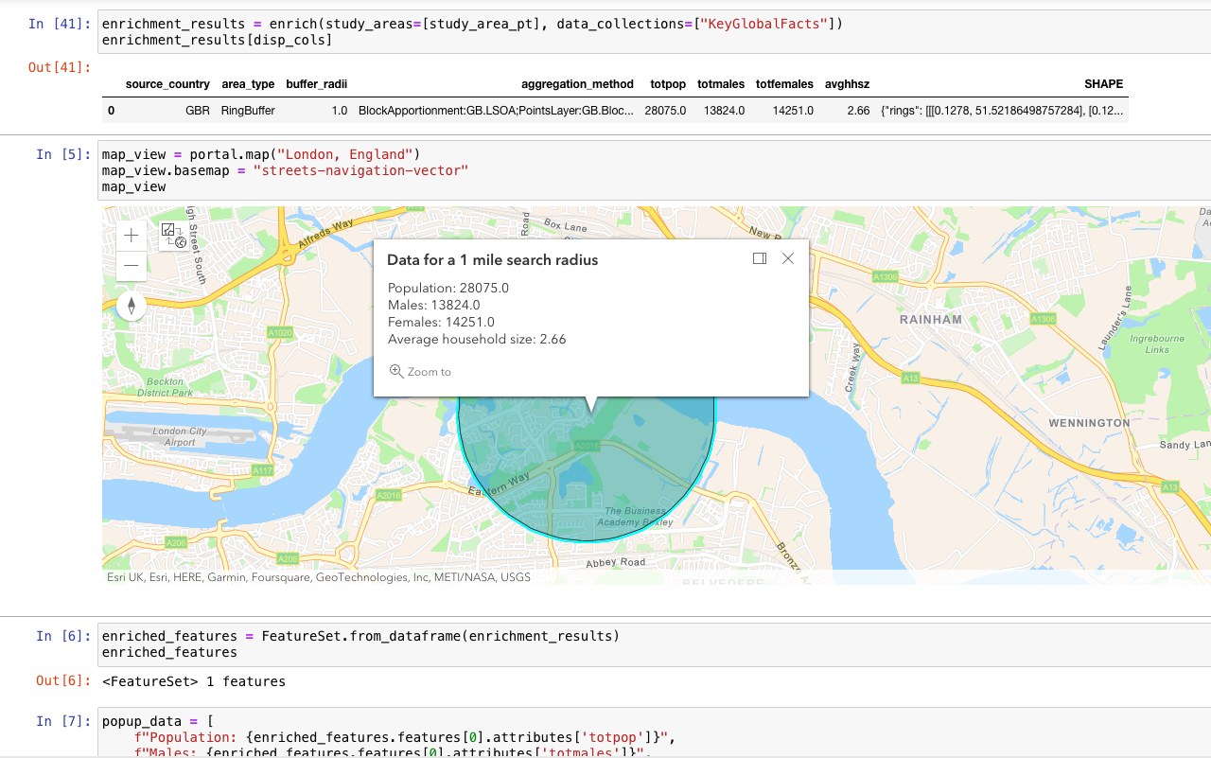Zoom in on the map
This screenshot has height=758, width=1211.
pos(132,236)
